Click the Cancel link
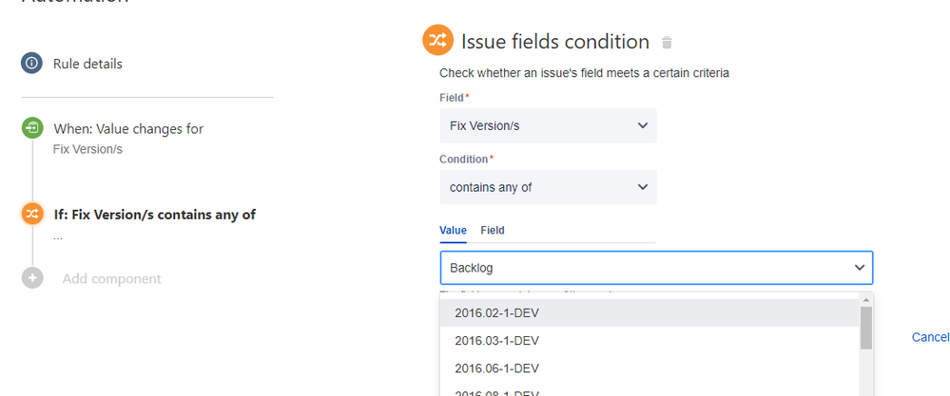 pos(930,337)
